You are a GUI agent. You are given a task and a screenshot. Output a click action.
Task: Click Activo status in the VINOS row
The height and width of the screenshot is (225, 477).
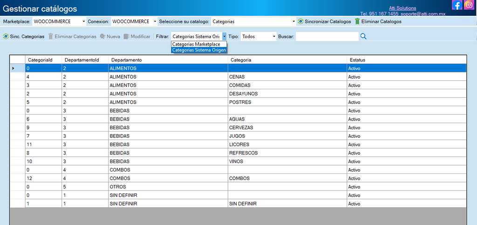pyautogui.click(x=406, y=161)
